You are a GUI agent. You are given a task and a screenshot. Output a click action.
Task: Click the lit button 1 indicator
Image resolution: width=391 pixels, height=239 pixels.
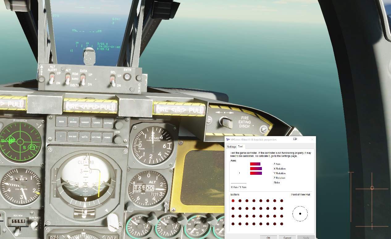click(233, 201)
